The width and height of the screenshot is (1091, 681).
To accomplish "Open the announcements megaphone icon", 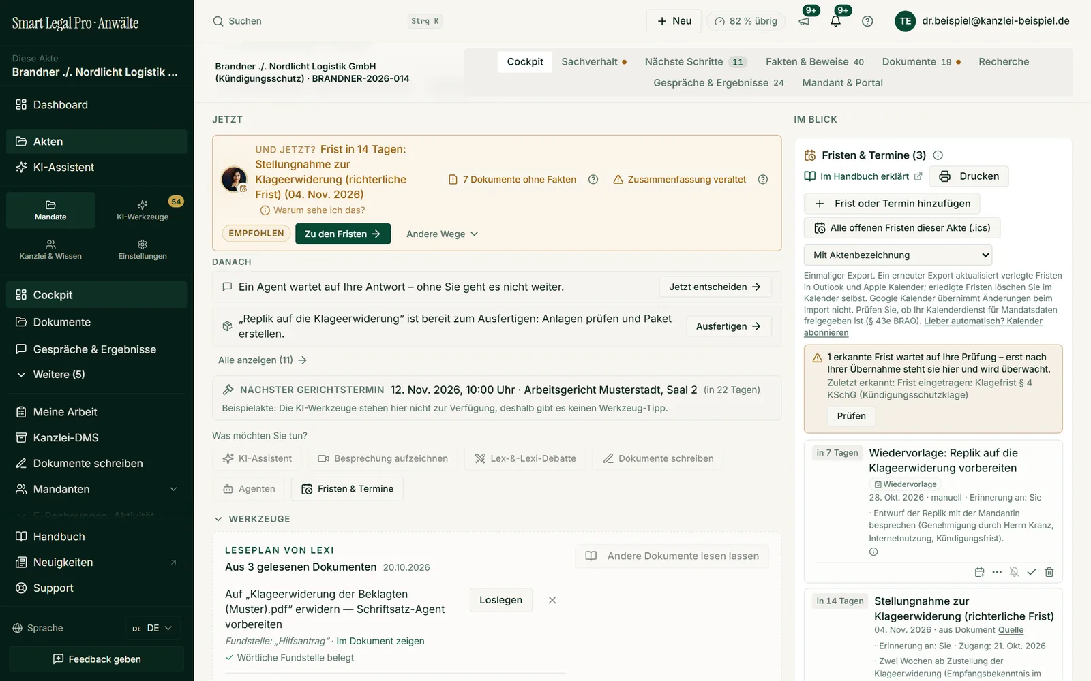I will click(x=805, y=21).
